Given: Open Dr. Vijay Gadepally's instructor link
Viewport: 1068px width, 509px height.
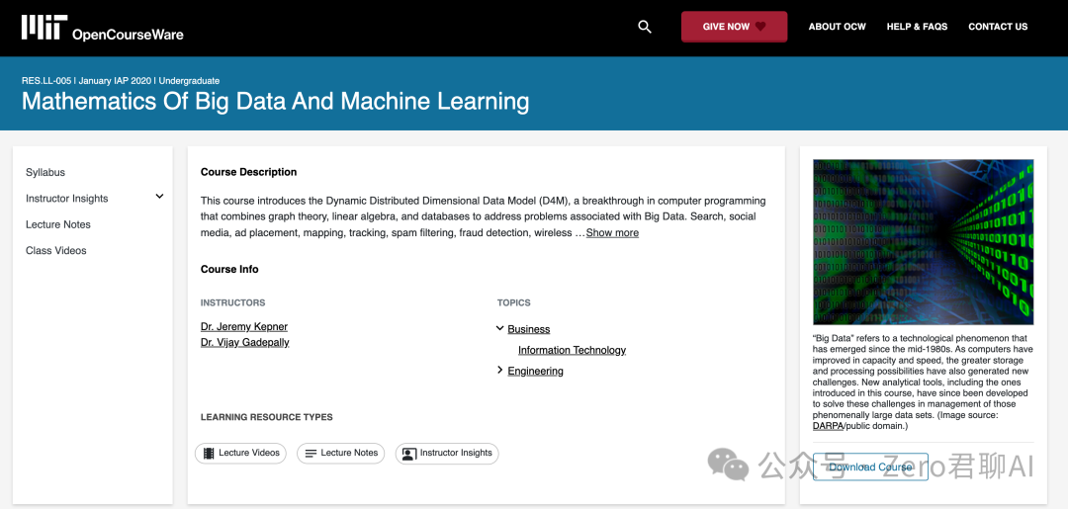Looking at the screenshot, I should [x=245, y=343].
